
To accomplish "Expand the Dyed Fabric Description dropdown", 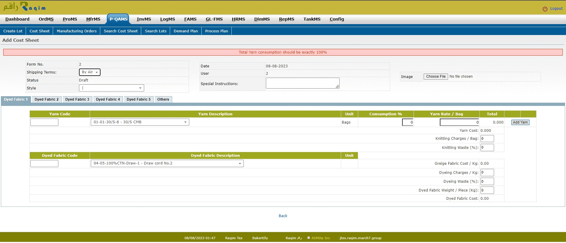I will tap(167, 163).
